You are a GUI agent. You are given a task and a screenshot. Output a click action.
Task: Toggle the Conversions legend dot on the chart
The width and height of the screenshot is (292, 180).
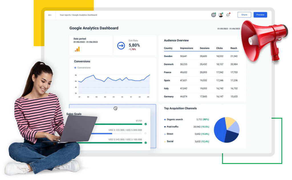point(75,68)
